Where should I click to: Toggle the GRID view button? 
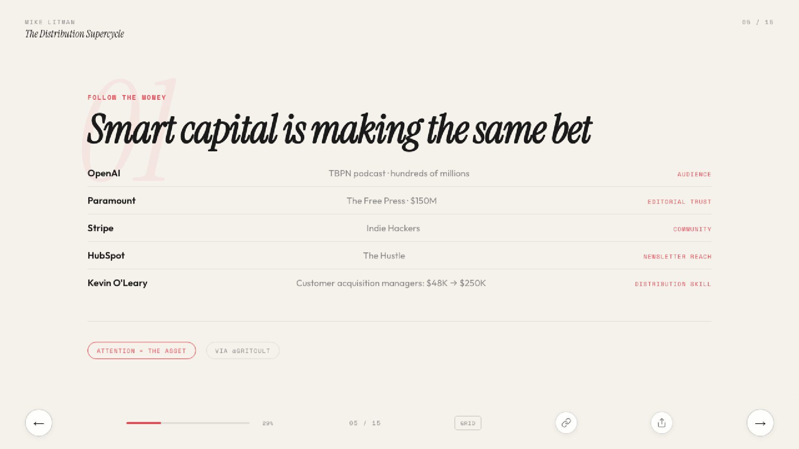click(x=468, y=423)
